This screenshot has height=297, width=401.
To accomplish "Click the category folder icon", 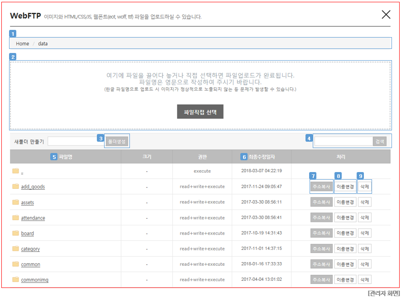I will tap(15, 249).
